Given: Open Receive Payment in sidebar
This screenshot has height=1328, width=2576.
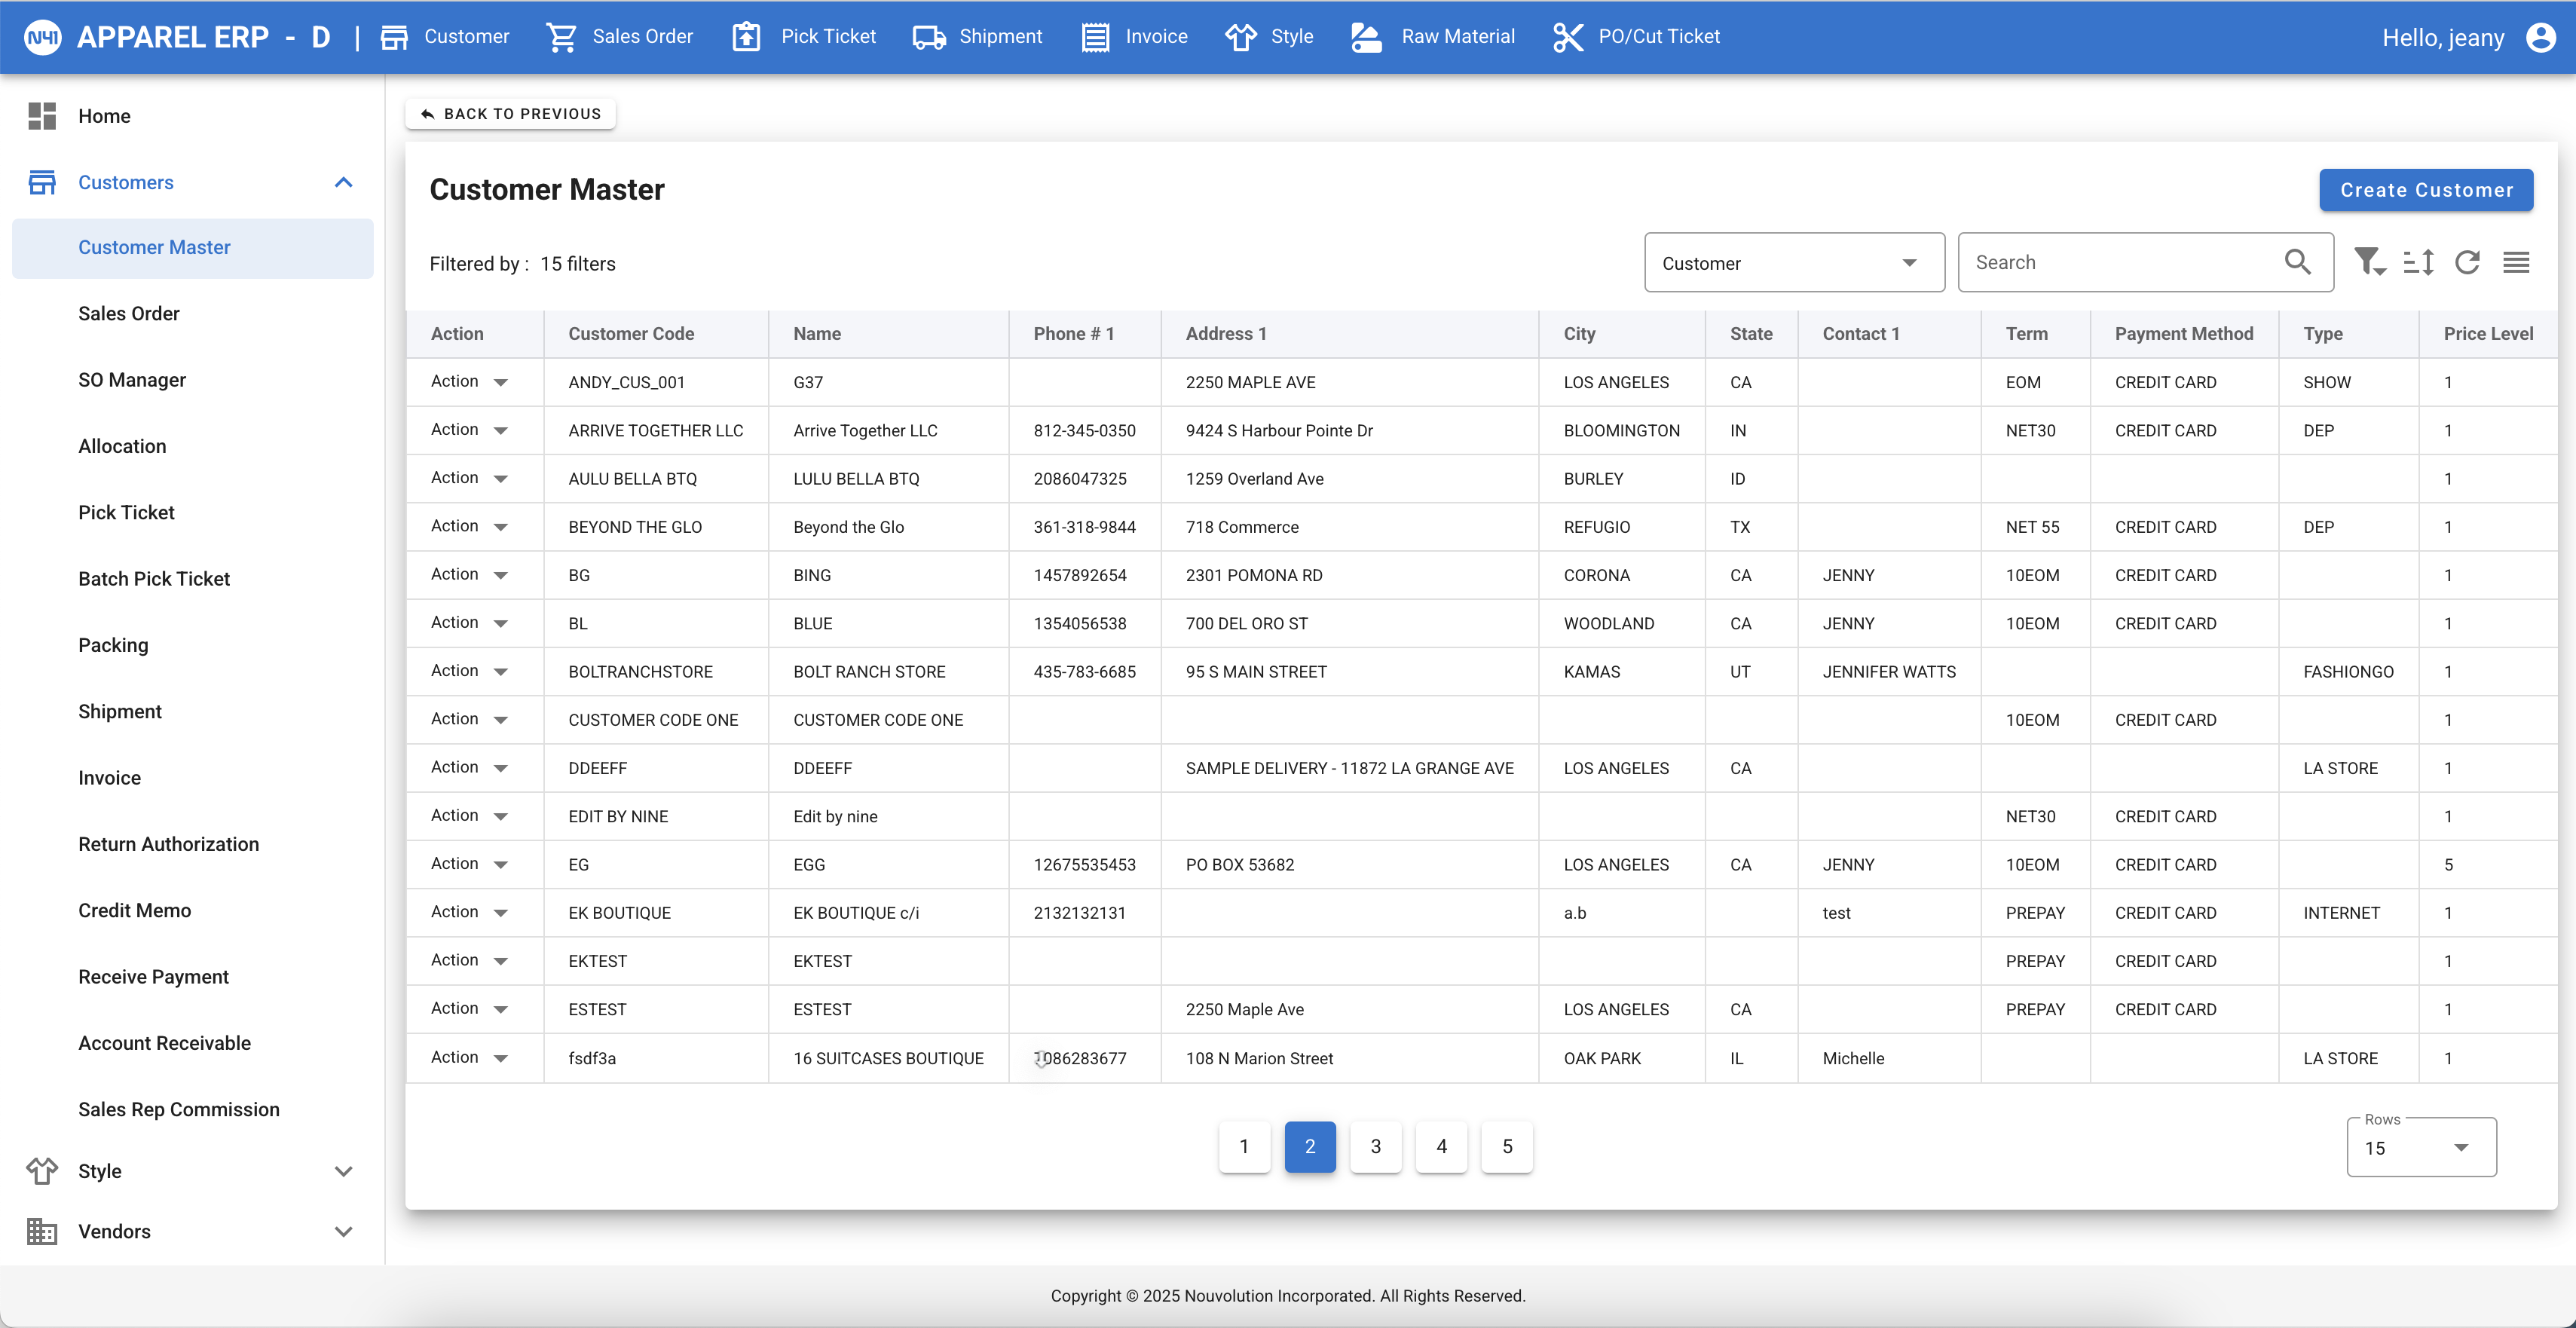Looking at the screenshot, I should [x=153, y=977].
